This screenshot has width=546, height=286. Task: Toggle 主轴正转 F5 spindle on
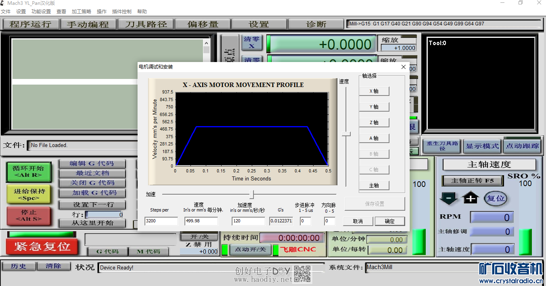472,181
